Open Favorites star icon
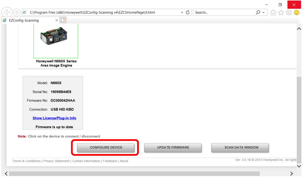The height and width of the screenshot is (177, 304). point(281,13)
